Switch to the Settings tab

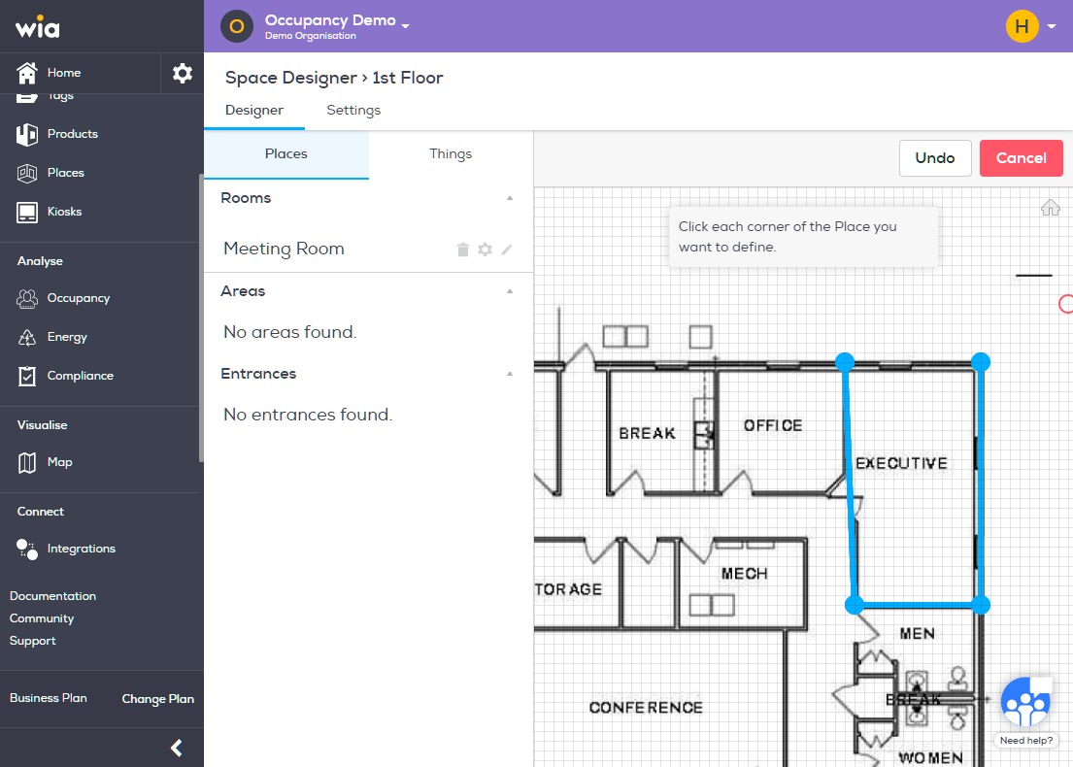[353, 110]
